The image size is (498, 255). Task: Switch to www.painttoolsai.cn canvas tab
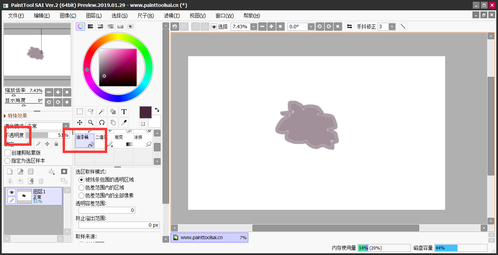click(x=209, y=237)
